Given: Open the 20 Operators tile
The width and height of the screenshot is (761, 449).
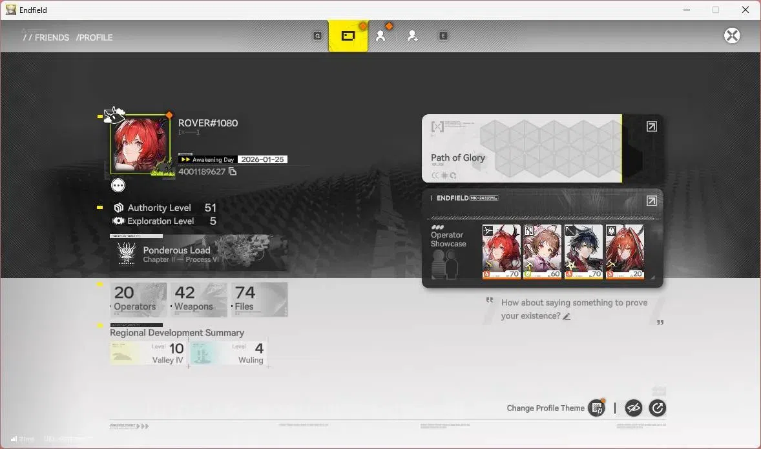Looking at the screenshot, I should click(x=138, y=300).
